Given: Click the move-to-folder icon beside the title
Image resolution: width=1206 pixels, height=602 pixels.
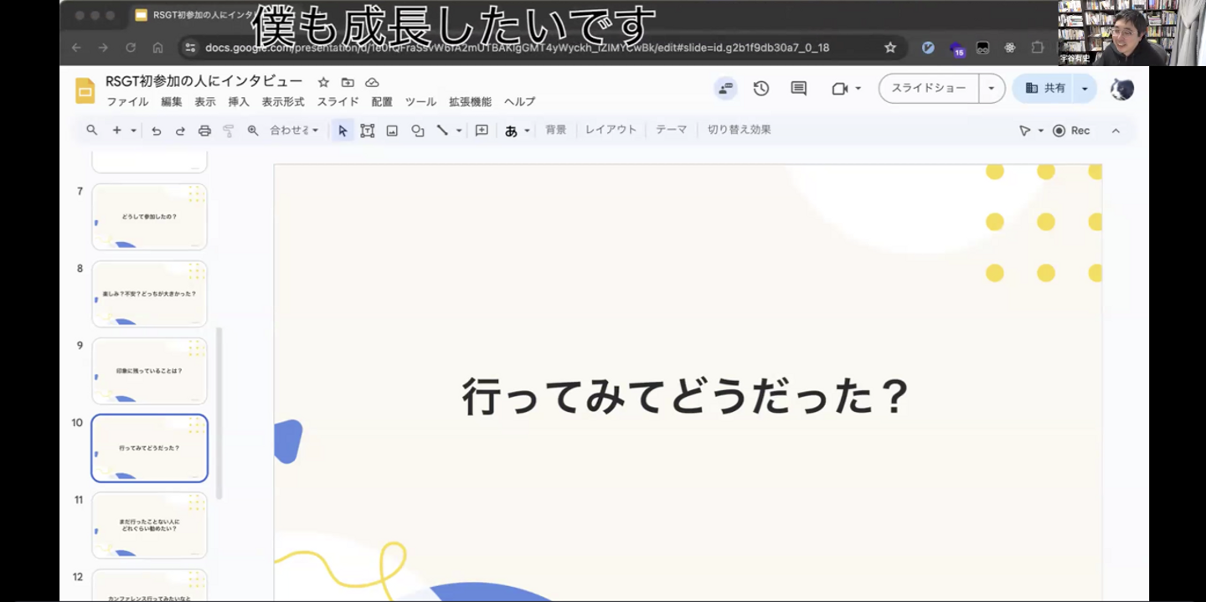Looking at the screenshot, I should click(x=348, y=82).
